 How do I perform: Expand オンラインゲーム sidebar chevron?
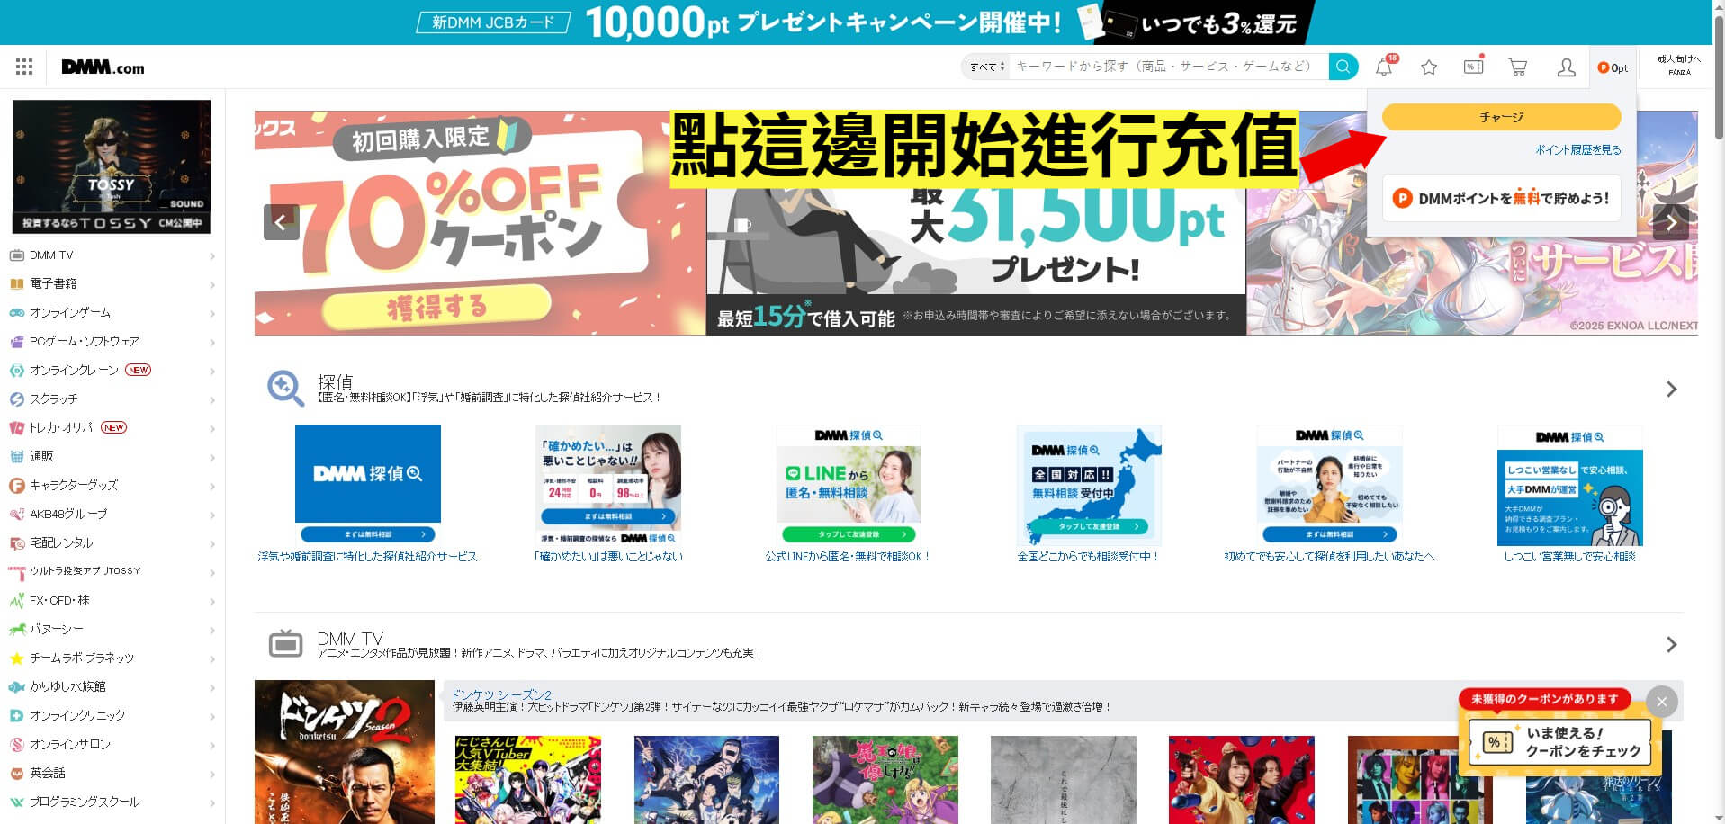pyautogui.click(x=212, y=314)
